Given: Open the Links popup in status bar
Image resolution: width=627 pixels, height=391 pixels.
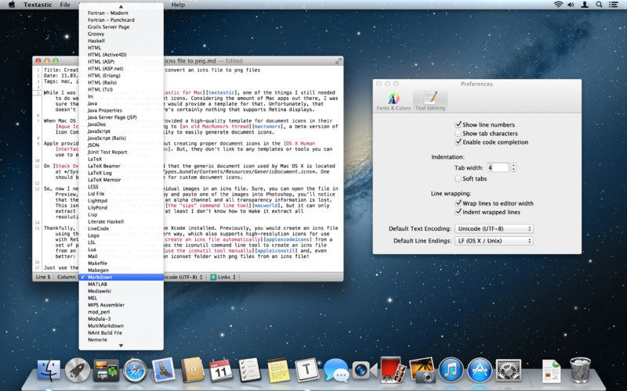Looking at the screenshot, I should coord(223,277).
